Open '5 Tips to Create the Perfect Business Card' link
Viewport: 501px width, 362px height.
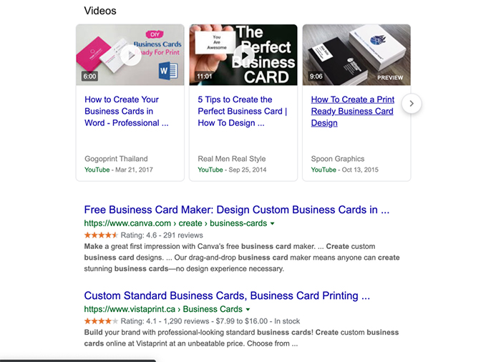pyautogui.click(x=242, y=111)
